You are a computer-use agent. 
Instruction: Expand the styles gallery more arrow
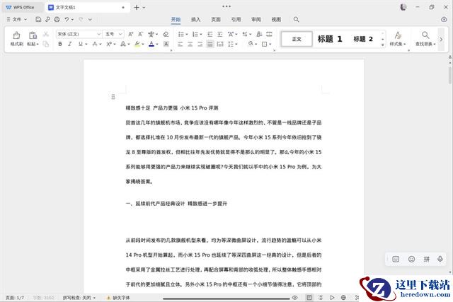click(x=382, y=45)
